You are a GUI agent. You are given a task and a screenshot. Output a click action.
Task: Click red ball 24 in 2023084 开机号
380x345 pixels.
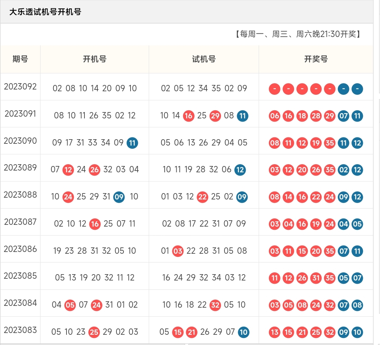96,305
